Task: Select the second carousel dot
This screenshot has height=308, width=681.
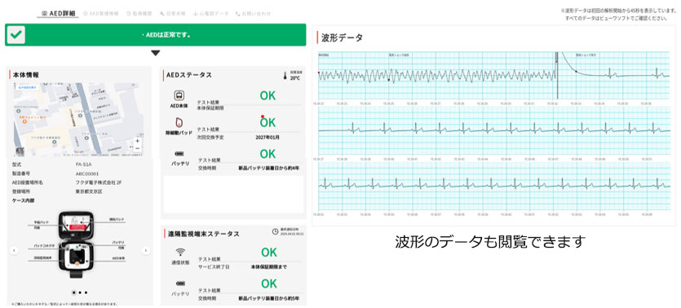Action: point(80,293)
